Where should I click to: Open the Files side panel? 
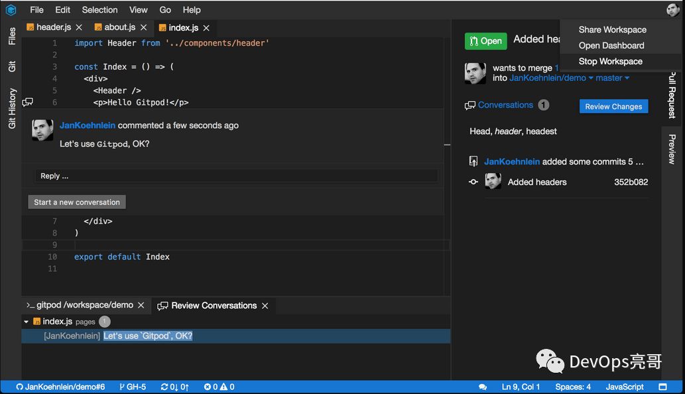(x=12, y=36)
